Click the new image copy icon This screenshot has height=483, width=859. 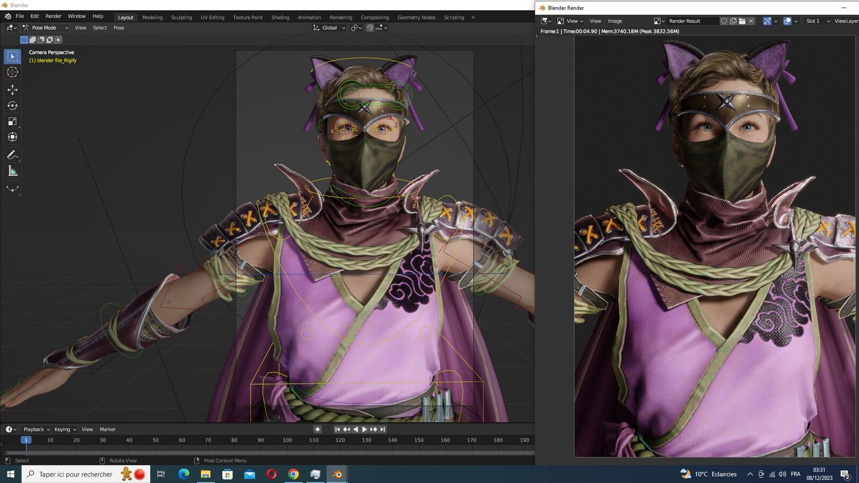733,21
